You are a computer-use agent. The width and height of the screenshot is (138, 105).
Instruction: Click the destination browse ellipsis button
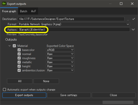(128, 19)
